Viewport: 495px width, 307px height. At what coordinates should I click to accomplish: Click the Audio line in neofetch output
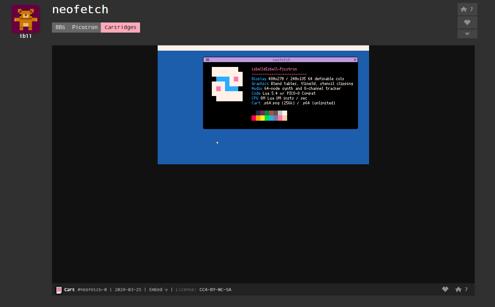tap(296, 89)
